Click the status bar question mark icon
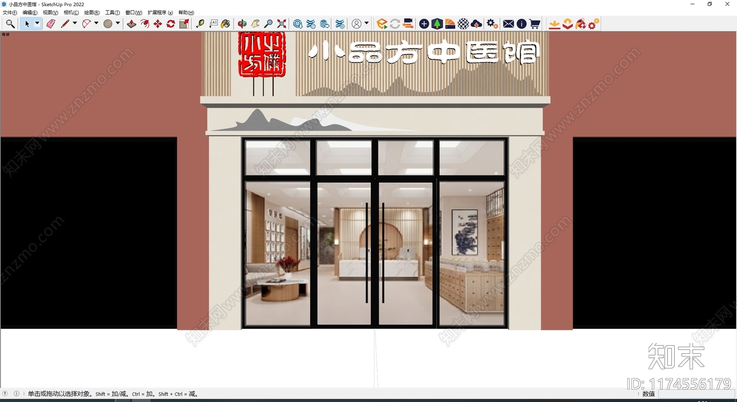Screen dimensions: 737x402 (5, 394)
